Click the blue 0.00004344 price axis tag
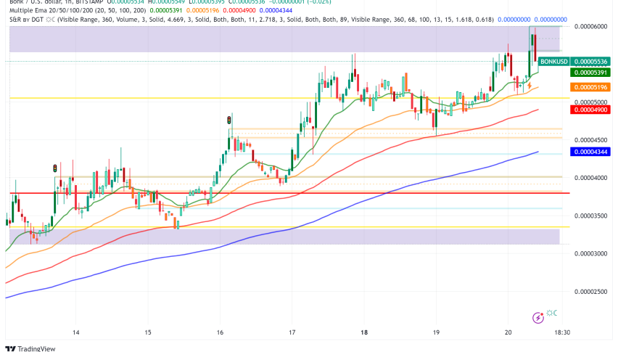This screenshot has width=618, height=352. coord(591,152)
